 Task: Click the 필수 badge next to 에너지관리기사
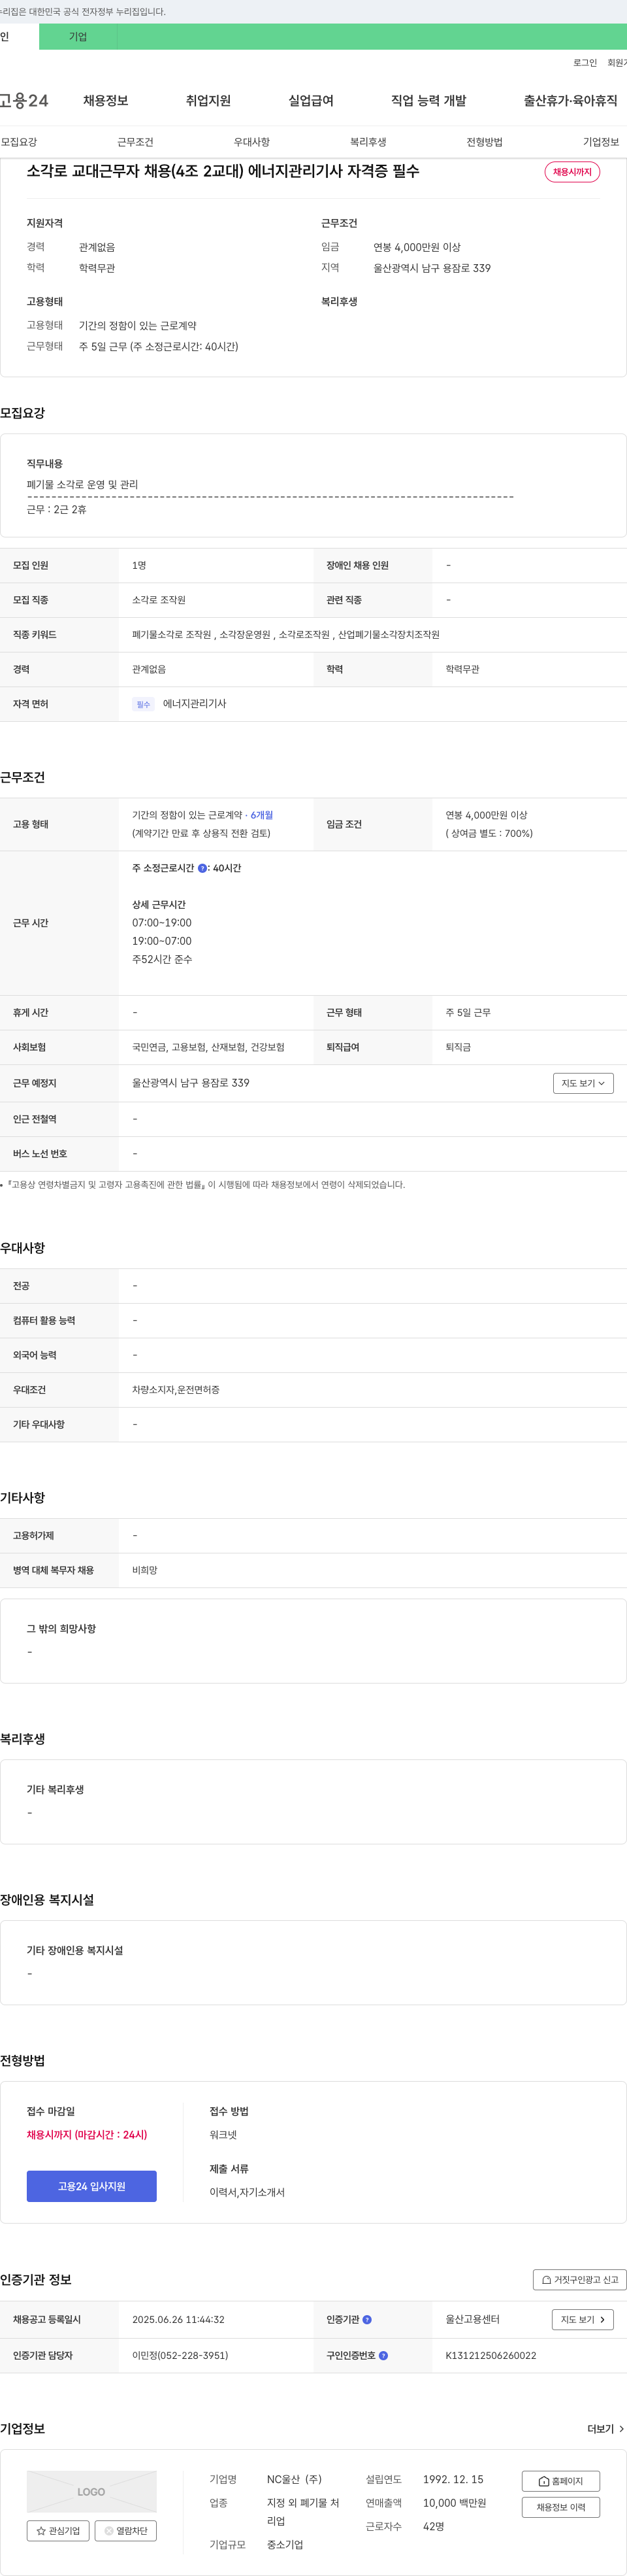pyautogui.click(x=143, y=705)
